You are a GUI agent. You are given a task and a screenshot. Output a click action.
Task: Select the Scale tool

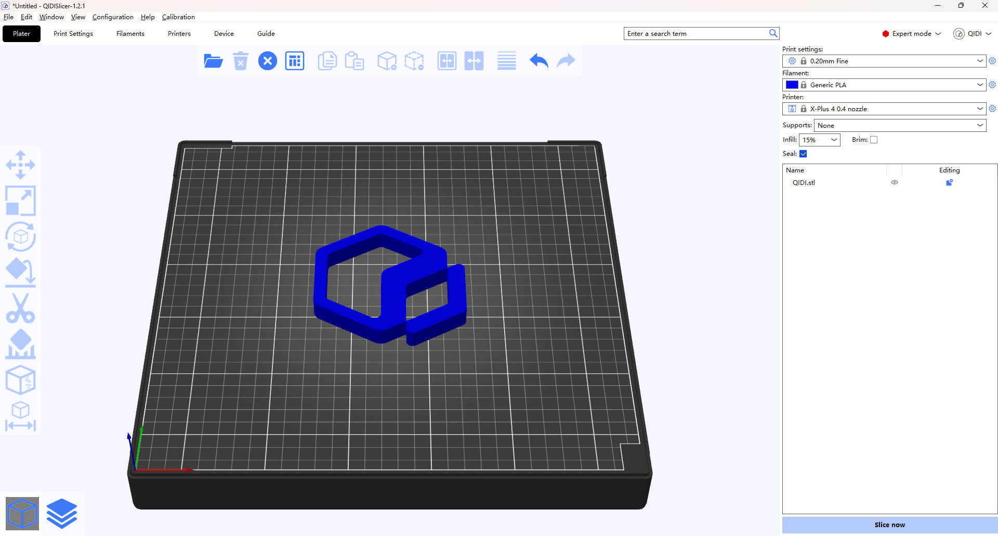(20, 201)
